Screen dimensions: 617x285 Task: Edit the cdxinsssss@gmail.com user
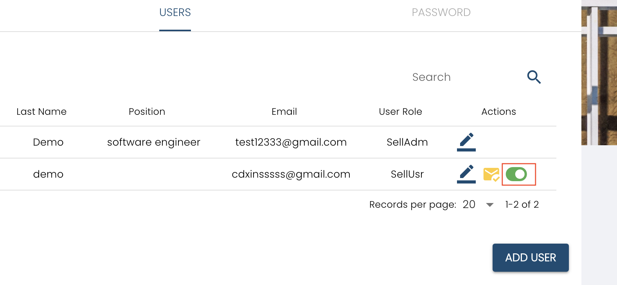tap(466, 174)
